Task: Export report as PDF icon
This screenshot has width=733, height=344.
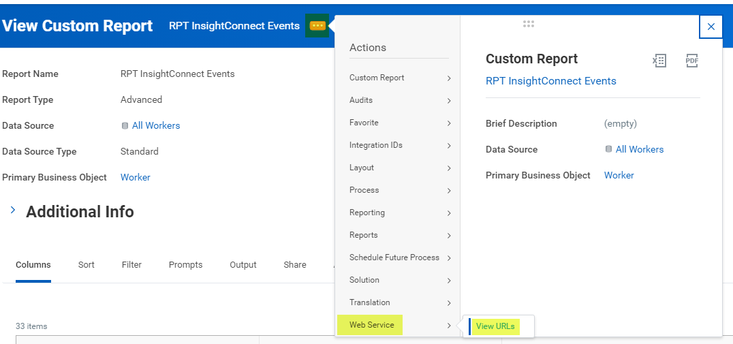Action: point(691,61)
